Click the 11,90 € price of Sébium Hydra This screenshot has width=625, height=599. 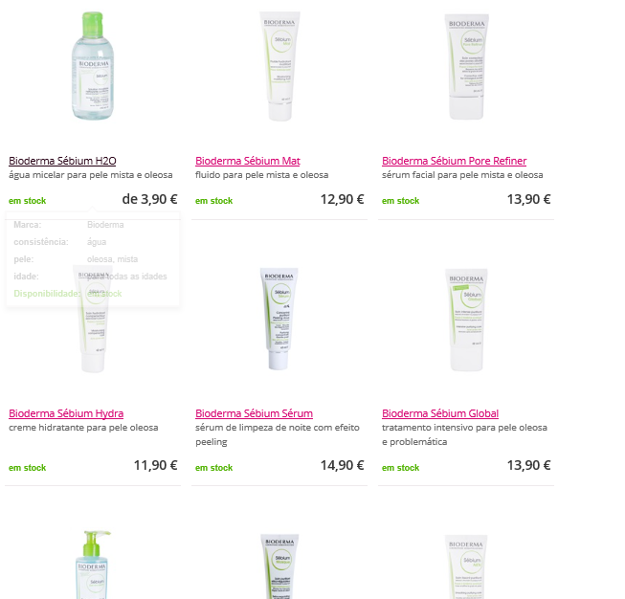click(x=155, y=465)
